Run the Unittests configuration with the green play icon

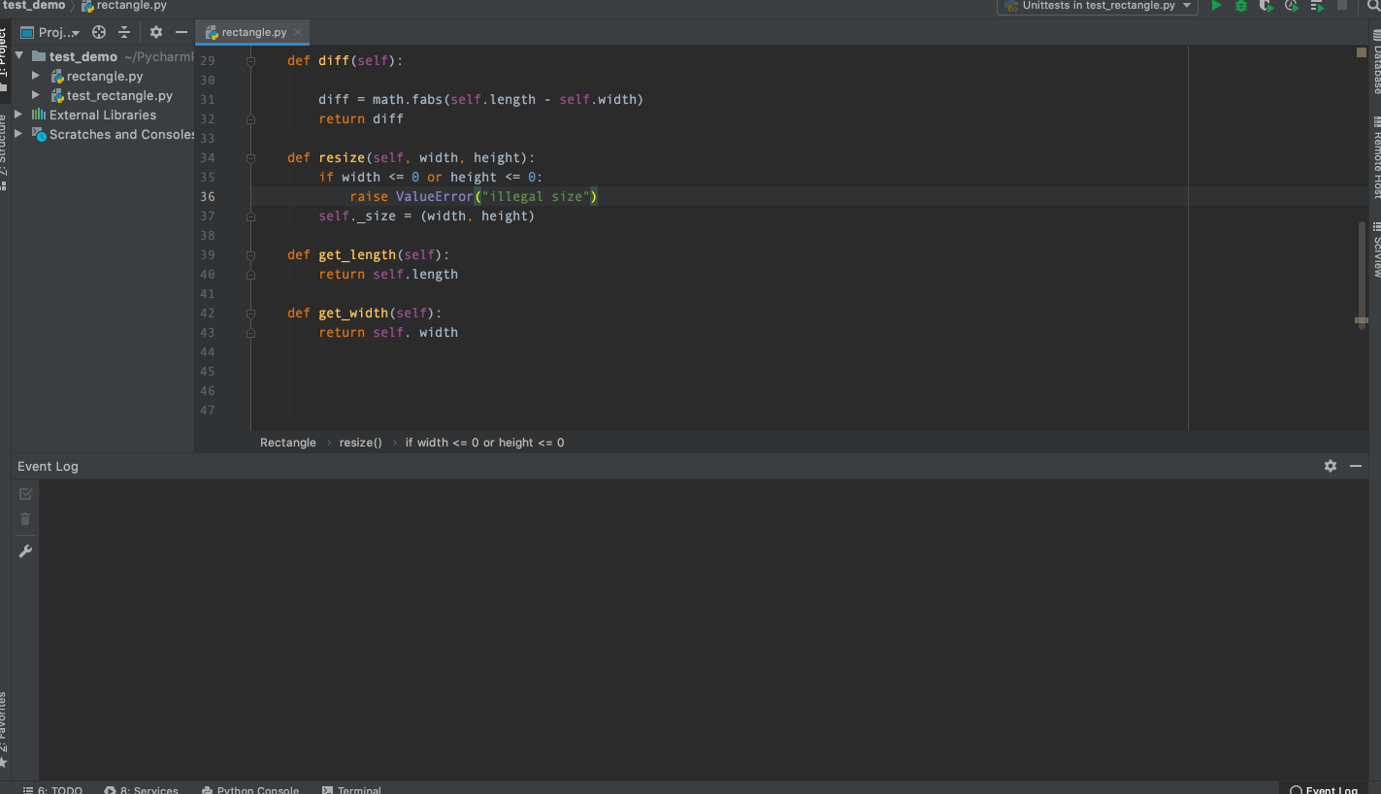click(x=1216, y=6)
